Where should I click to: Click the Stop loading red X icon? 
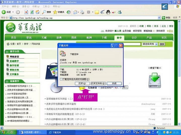pyautogui.click(x=26, y=12)
